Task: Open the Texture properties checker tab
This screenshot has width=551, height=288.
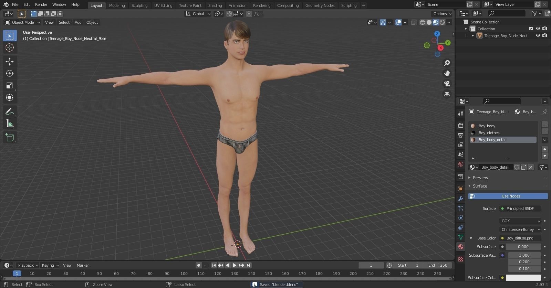Action: pyautogui.click(x=461, y=259)
